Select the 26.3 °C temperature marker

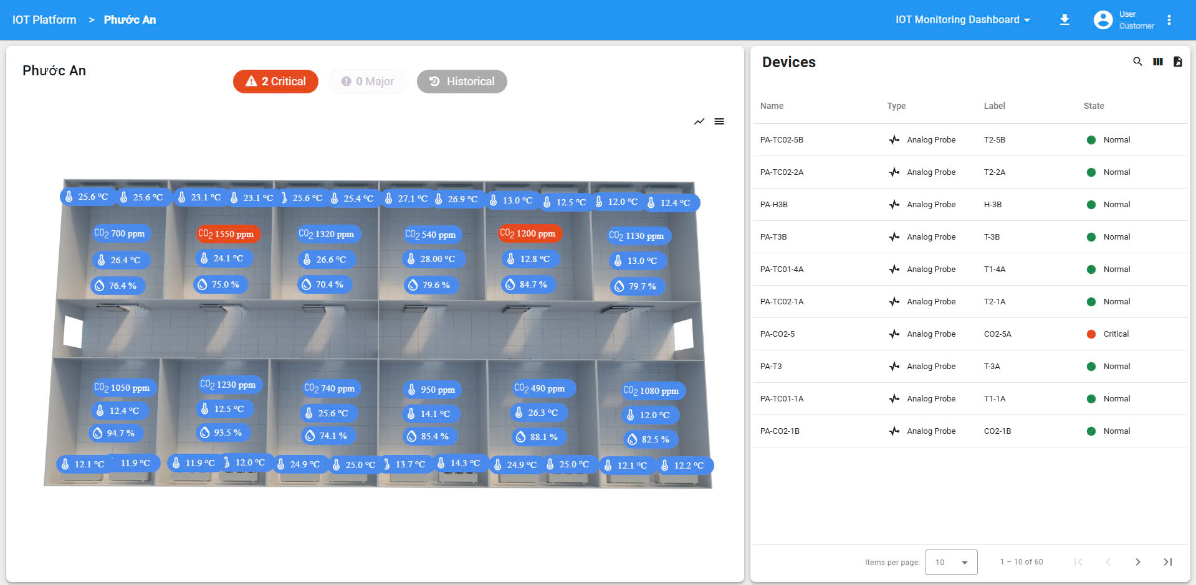[x=538, y=413]
